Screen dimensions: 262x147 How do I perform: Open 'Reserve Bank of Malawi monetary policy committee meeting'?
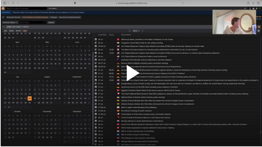144,63
